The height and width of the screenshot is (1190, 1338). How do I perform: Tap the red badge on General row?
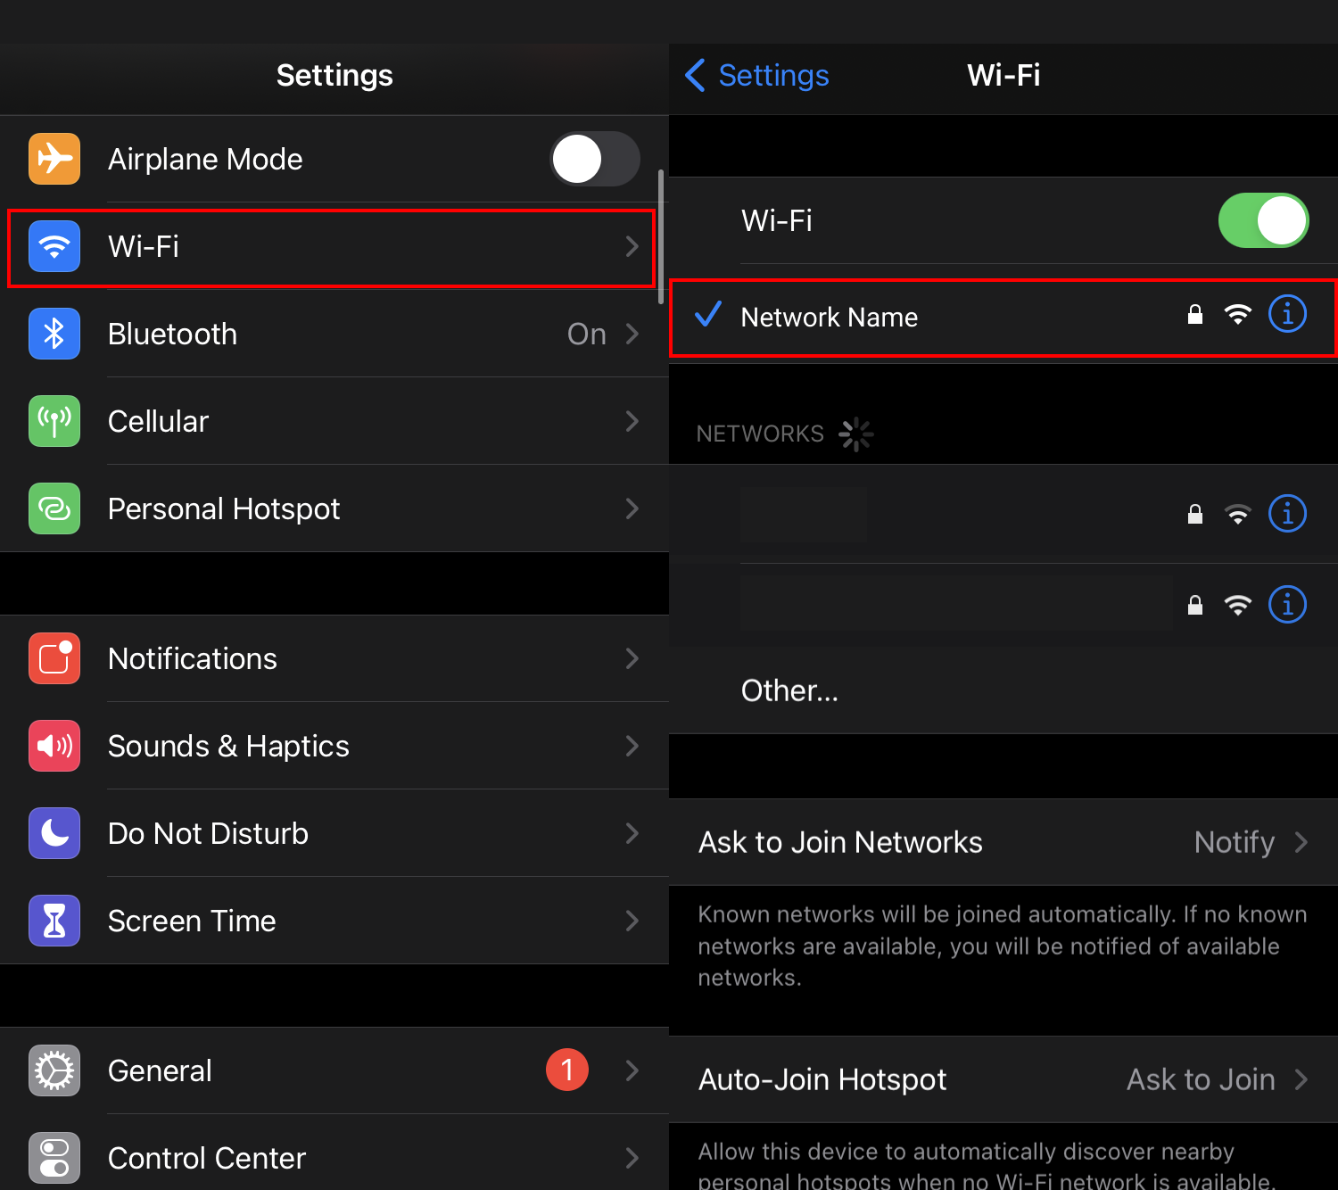click(x=567, y=1070)
